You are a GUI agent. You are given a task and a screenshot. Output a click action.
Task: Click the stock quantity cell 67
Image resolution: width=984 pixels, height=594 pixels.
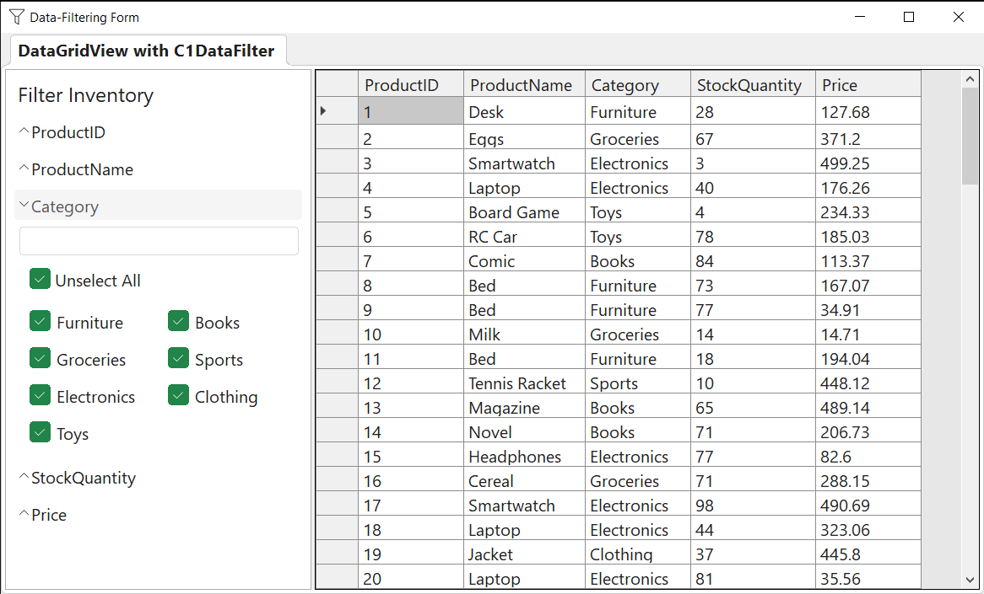click(753, 136)
